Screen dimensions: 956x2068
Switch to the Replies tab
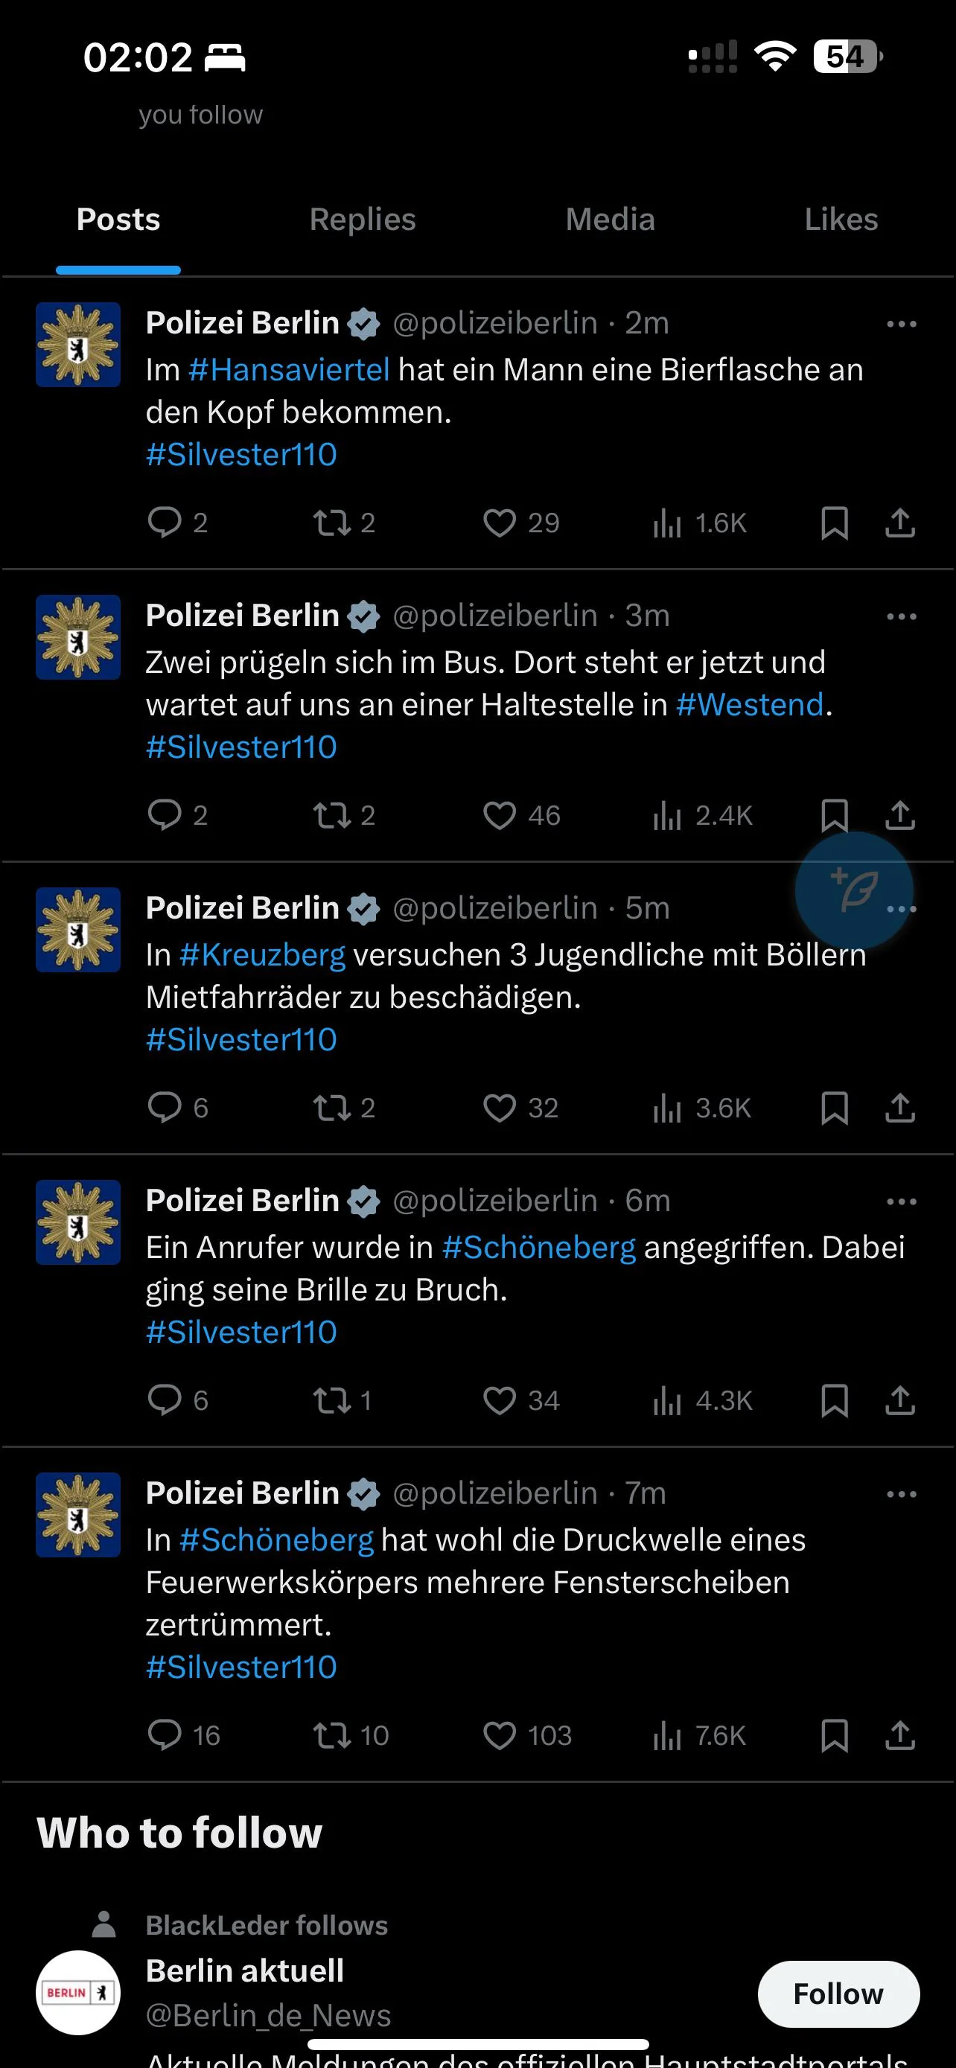(x=362, y=218)
